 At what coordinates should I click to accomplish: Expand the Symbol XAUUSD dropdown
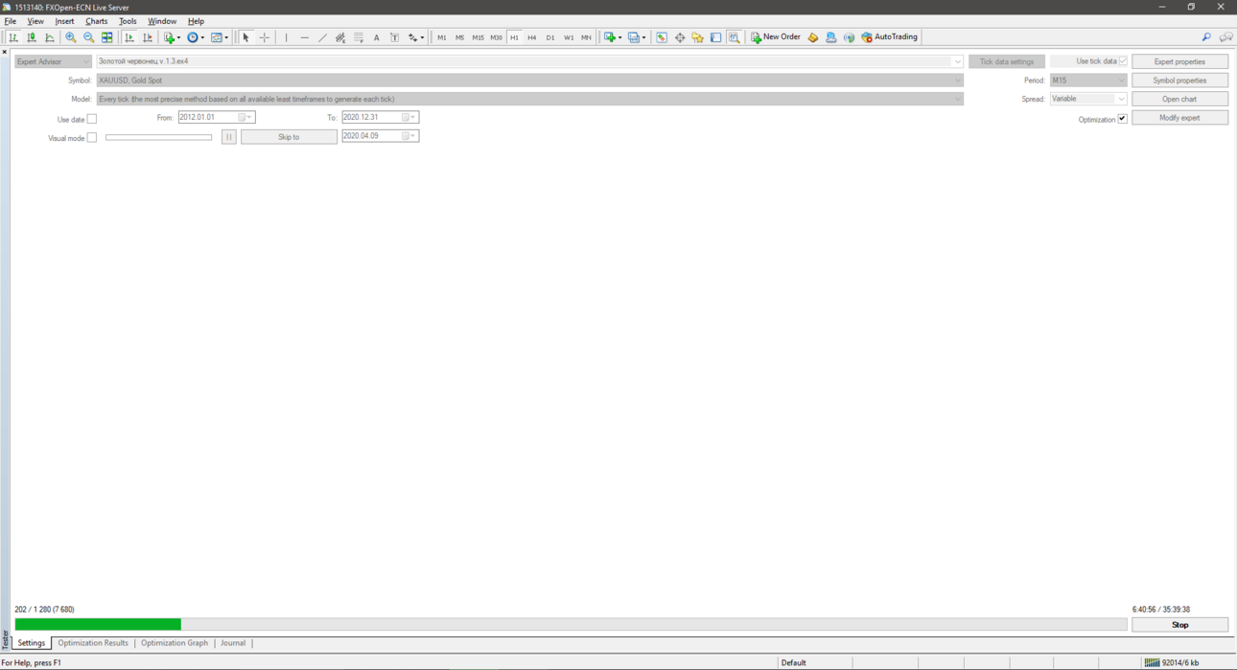[957, 81]
